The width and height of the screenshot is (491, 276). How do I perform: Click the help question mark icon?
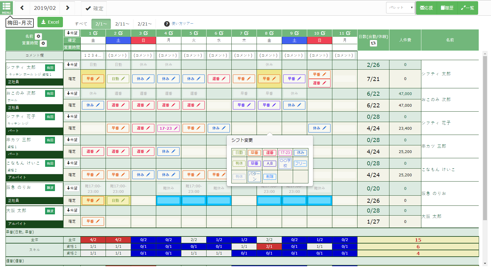[167, 24]
